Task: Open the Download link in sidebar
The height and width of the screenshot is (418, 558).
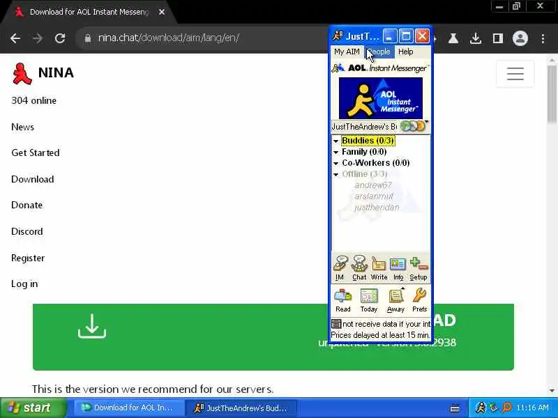Action: coord(33,179)
